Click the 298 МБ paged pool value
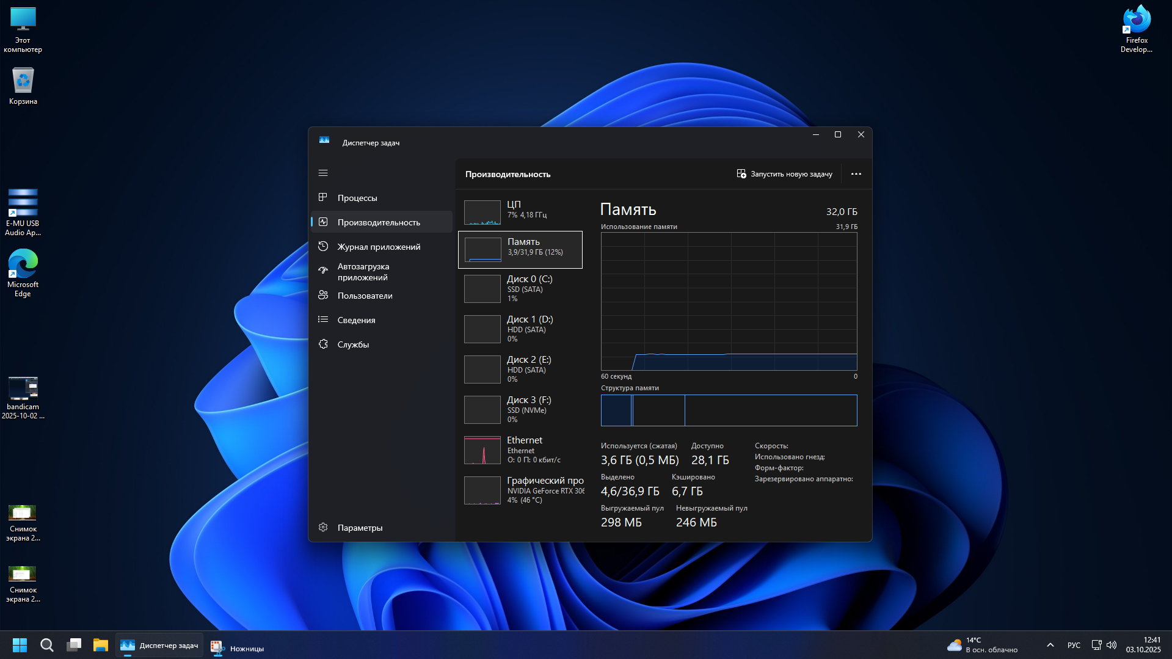Image resolution: width=1172 pixels, height=659 pixels. click(621, 522)
